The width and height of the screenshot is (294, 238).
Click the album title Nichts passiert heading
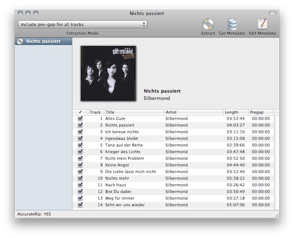point(162,91)
